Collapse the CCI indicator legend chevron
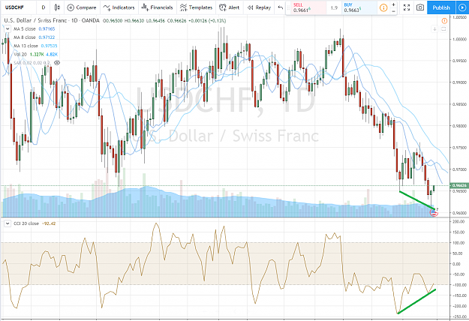469x321 pixels. (x=8, y=223)
